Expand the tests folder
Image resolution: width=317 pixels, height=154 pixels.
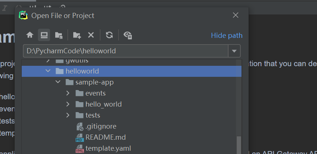[x=68, y=115]
